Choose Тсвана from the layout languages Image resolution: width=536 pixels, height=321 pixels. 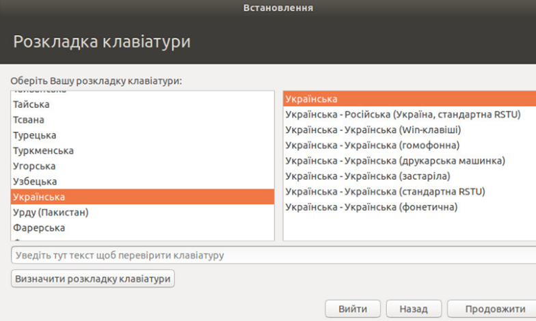(29, 120)
